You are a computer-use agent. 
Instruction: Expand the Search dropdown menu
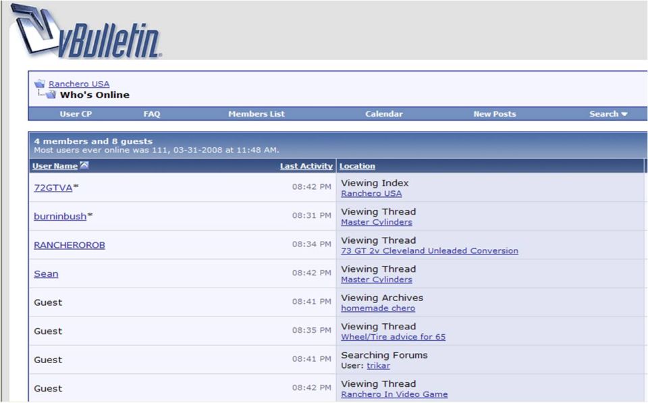click(608, 114)
